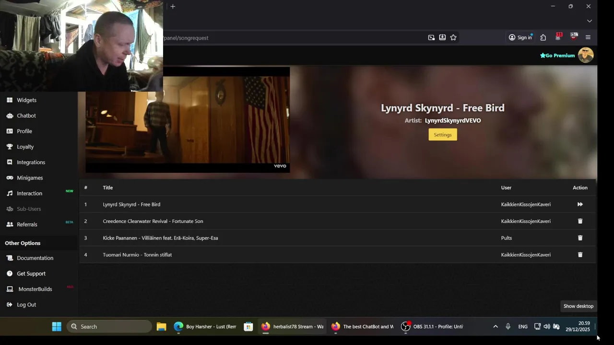Open the browser hamburger menu

(x=588, y=37)
